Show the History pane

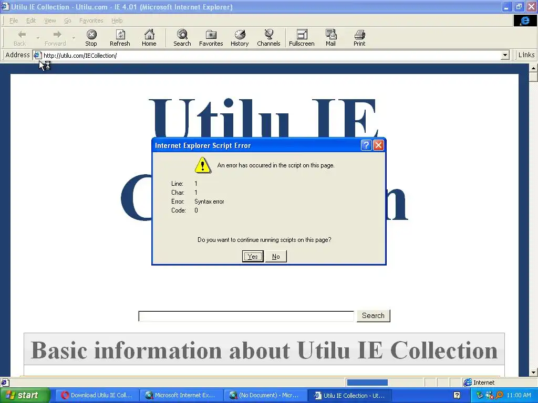click(x=240, y=38)
